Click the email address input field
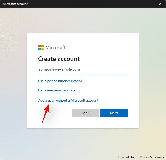Screen dimensions: 166x160 [x=83, y=69]
